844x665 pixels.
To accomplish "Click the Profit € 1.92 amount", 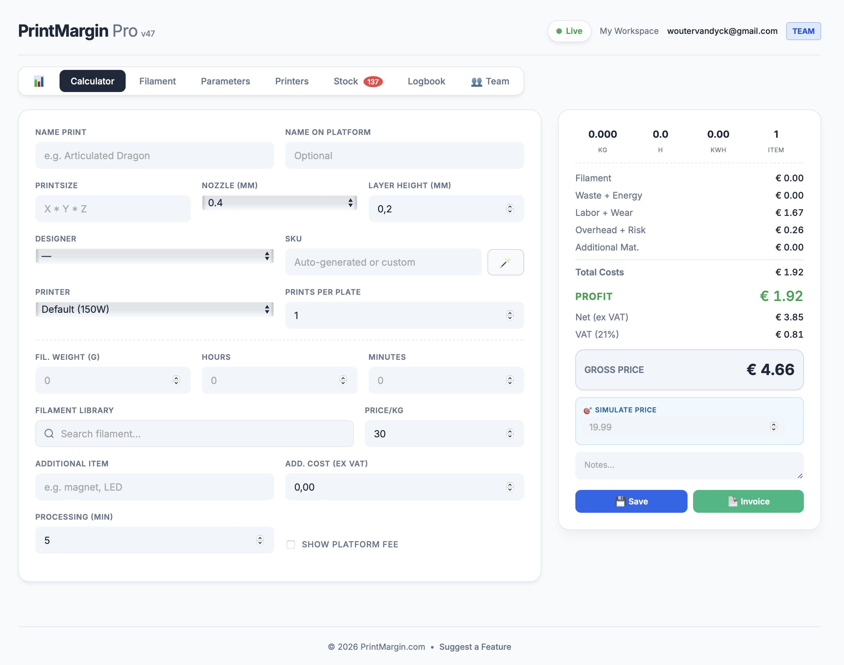I will coord(781,296).
